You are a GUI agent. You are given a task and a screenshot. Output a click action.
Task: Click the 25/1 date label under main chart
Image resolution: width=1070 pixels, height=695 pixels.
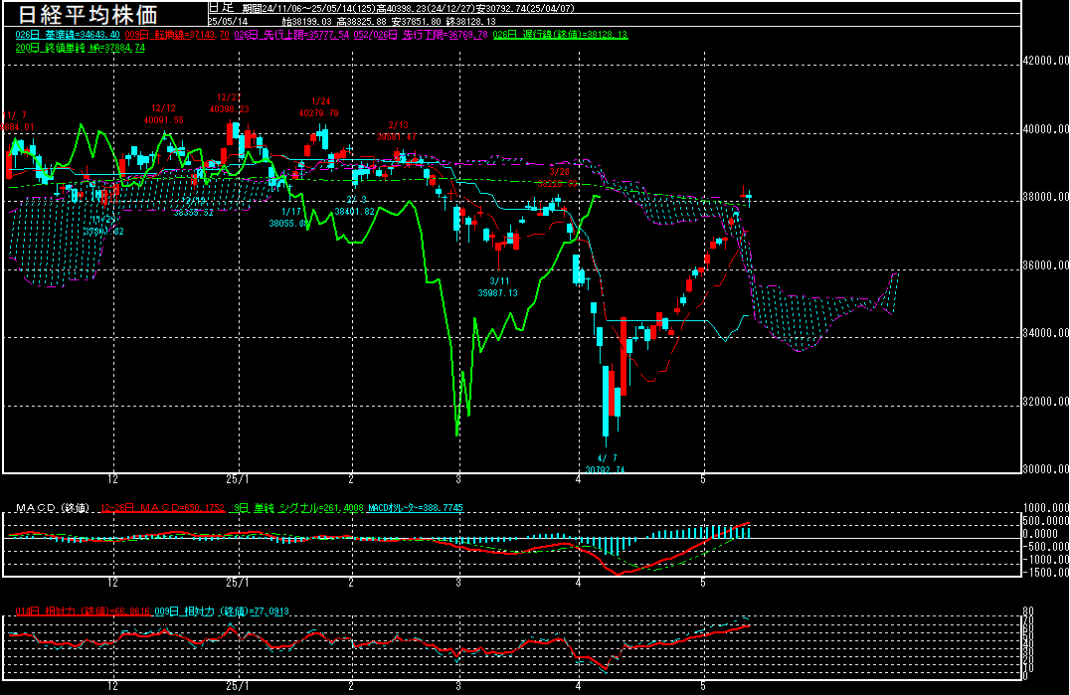click(238, 479)
